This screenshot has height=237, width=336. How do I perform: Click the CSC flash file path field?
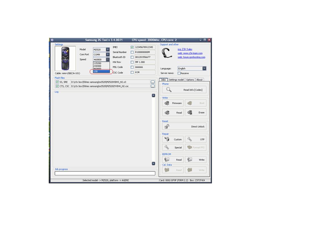[110, 86]
